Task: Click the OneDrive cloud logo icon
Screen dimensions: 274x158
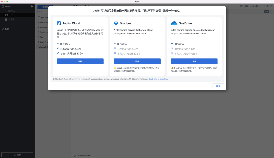Action: point(174,23)
